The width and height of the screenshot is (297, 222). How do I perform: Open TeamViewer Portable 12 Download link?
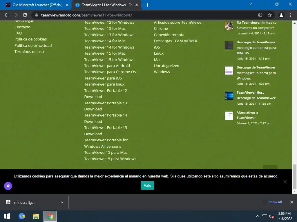click(106, 94)
